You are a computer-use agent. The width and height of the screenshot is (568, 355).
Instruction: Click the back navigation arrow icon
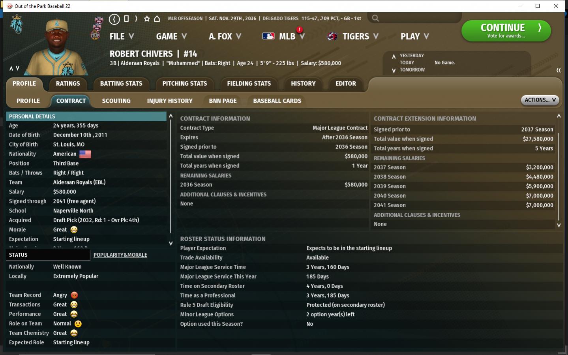point(114,19)
